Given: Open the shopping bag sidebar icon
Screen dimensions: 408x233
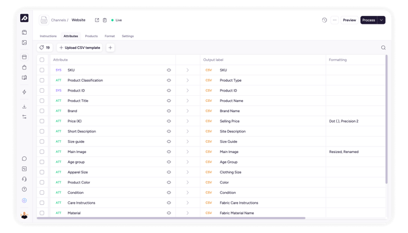Looking at the screenshot, I should pyautogui.click(x=24, y=67).
